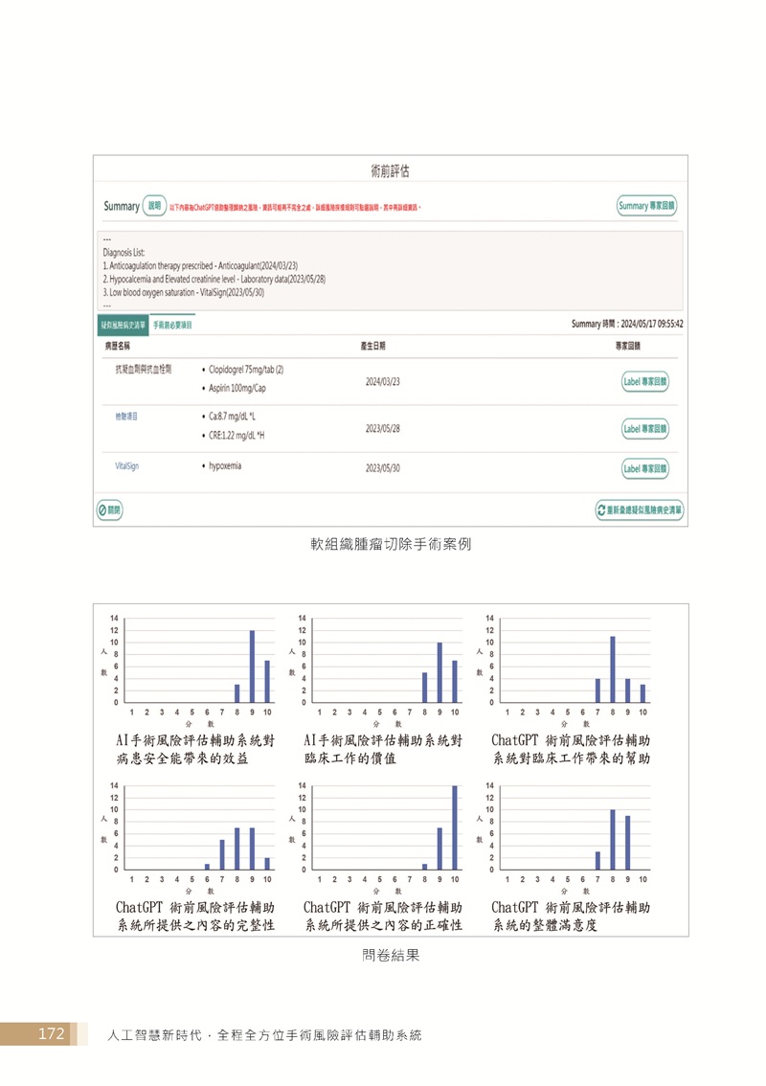
Task: Switch to the 疑似風險病史清單 tab
Action: click(123, 325)
